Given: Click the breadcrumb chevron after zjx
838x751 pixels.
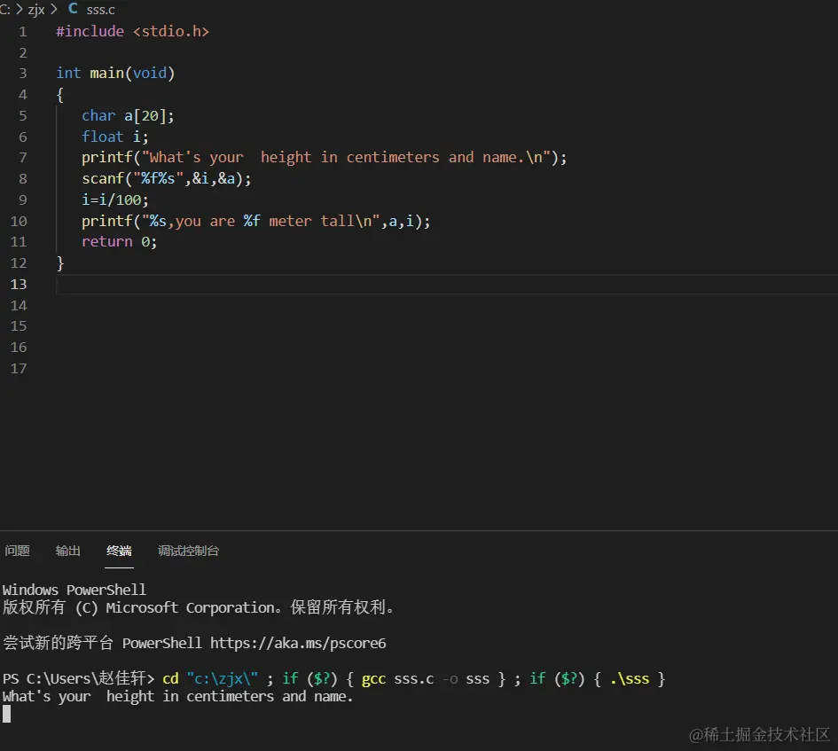Looking at the screenshot, I should [53, 9].
